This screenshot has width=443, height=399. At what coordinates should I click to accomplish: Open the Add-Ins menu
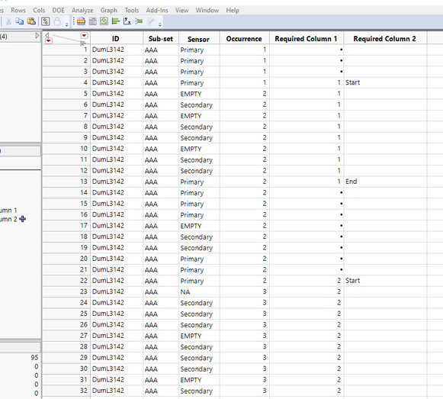(157, 11)
